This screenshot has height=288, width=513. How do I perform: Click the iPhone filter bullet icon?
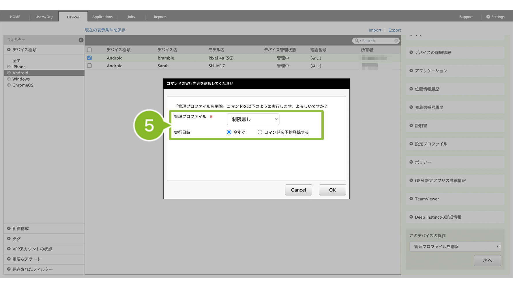click(x=9, y=67)
